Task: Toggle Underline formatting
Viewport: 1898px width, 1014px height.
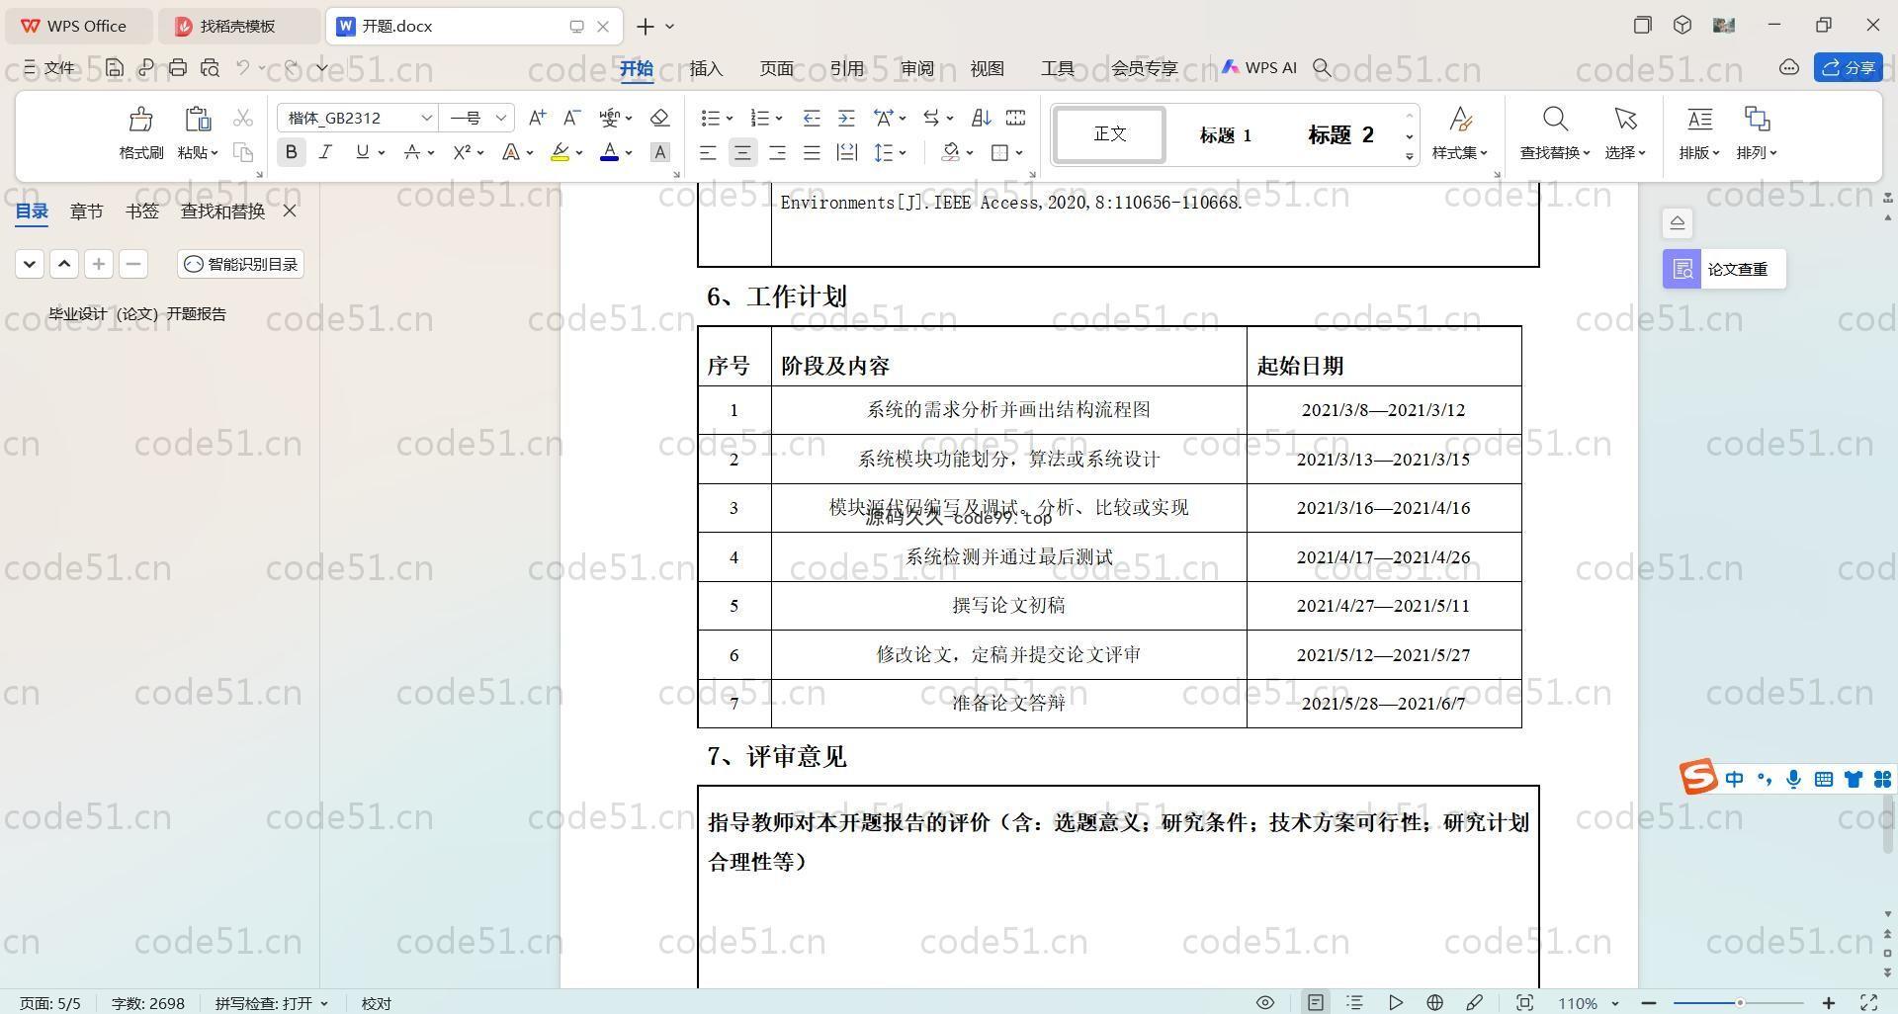Action: [x=362, y=152]
